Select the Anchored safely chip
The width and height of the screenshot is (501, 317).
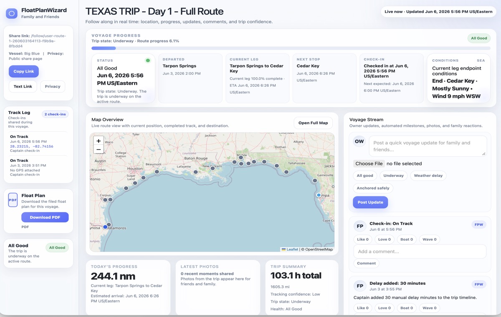(373, 188)
